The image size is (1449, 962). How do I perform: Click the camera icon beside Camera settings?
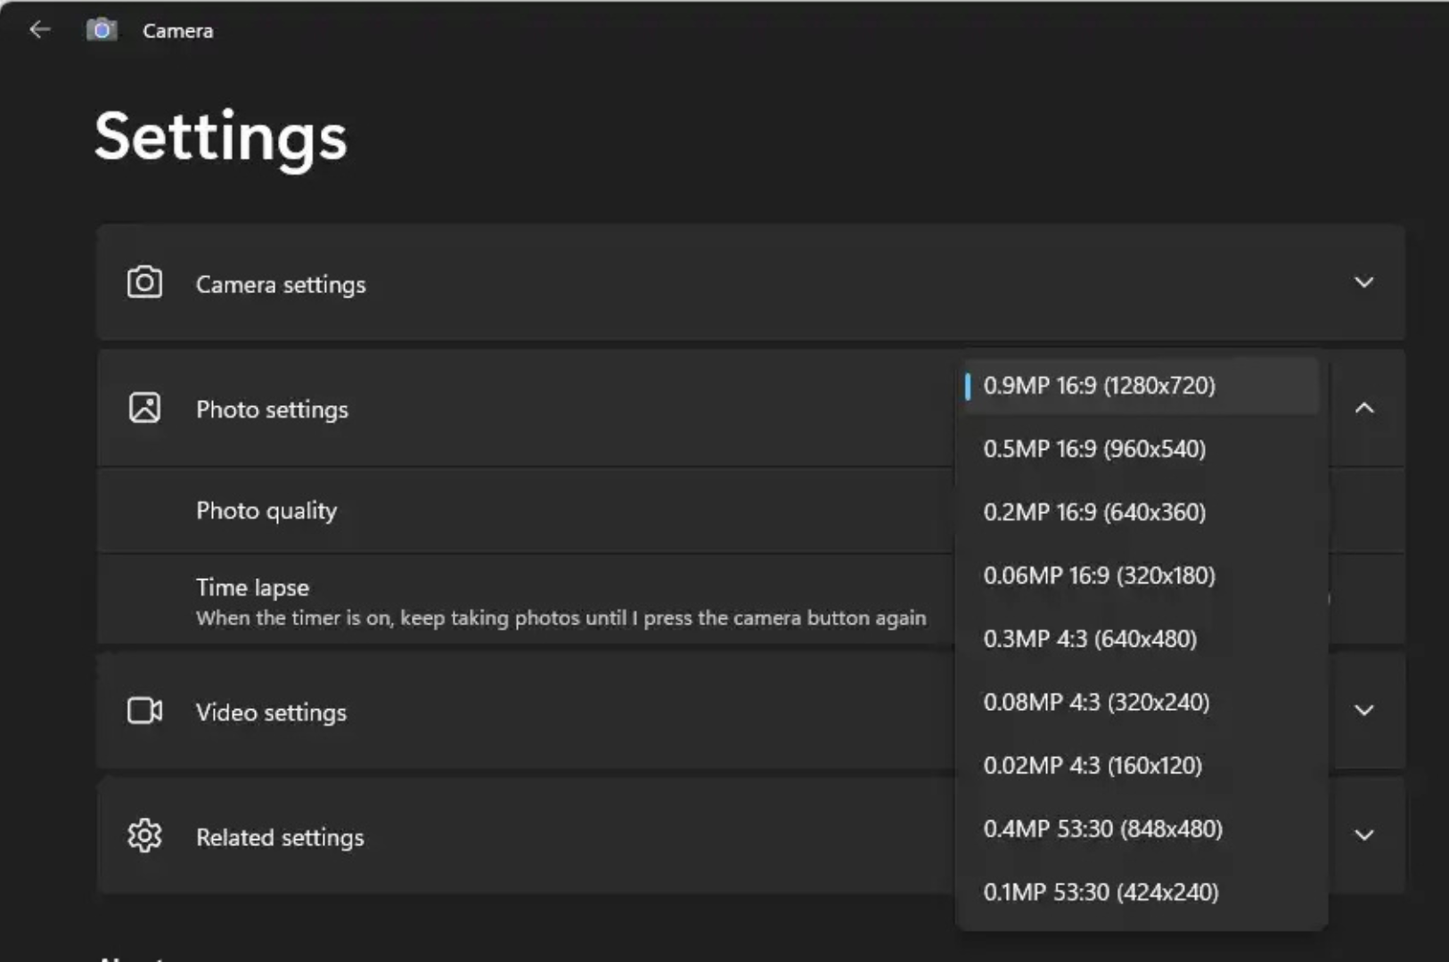pyautogui.click(x=144, y=282)
